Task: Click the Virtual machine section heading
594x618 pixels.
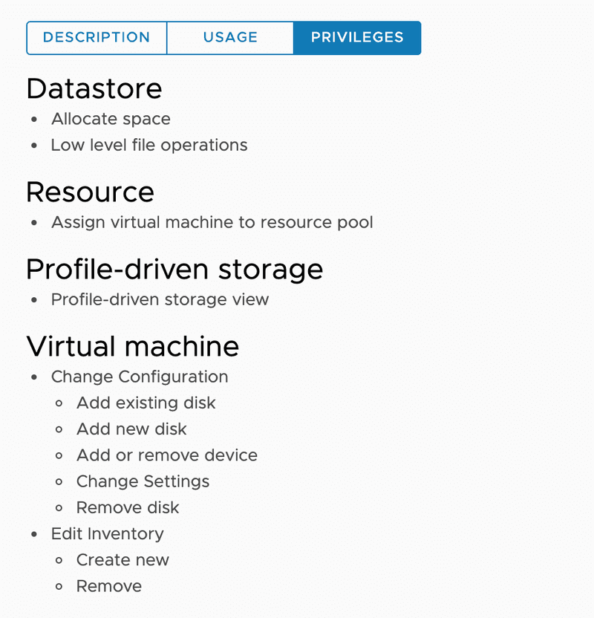Action: click(x=133, y=346)
